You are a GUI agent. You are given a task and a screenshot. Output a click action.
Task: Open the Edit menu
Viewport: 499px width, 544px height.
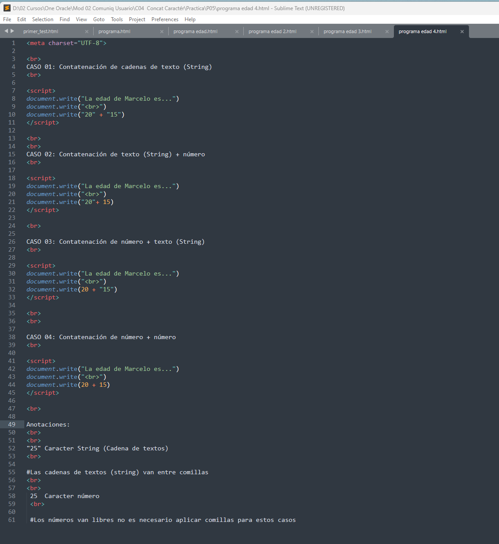point(22,19)
